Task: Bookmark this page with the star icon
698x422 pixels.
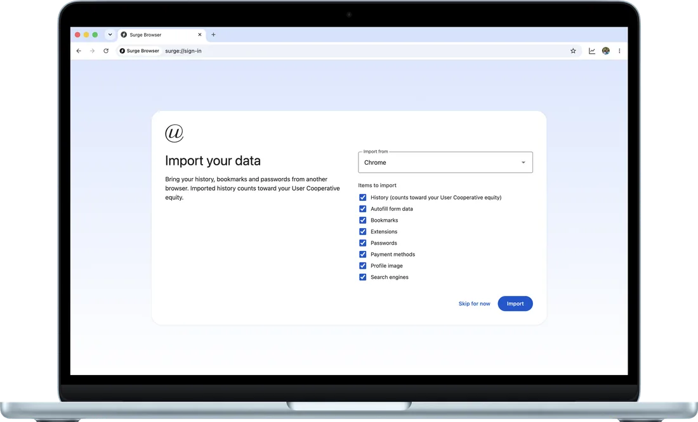Action: [x=573, y=51]
